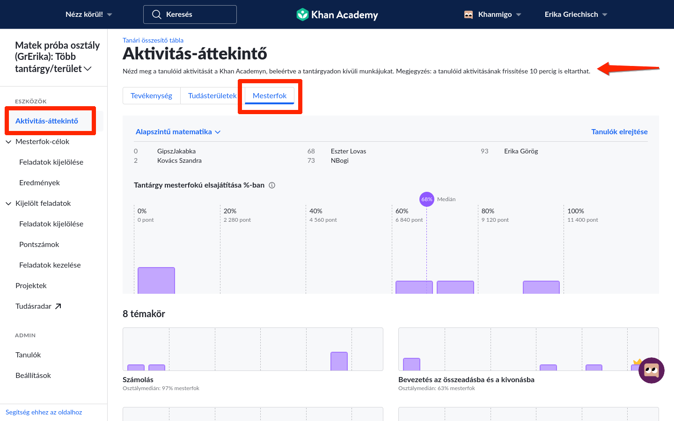This screenshot has height=421, width=674.
Task: Open Bevezetés az összeadásba és a kivonásba topic
Action: (x=466, y=380)
